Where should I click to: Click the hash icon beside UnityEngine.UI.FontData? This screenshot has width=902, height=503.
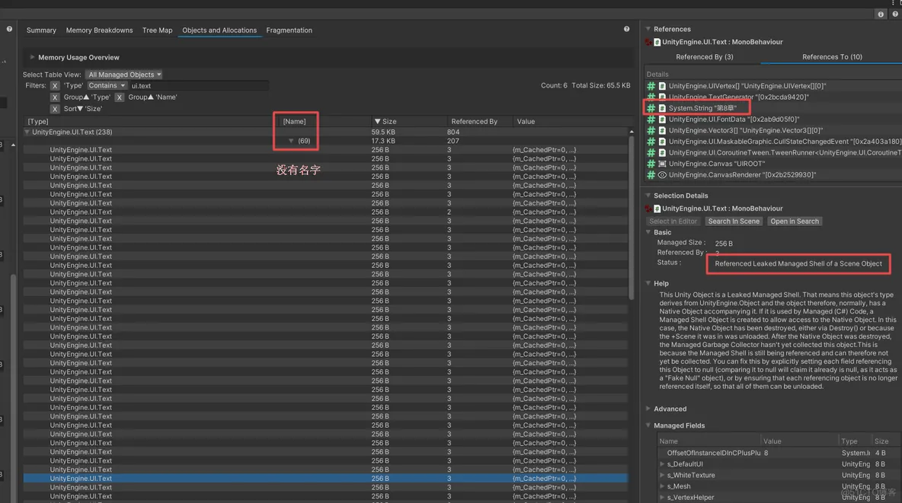click(x=651, y=119)
